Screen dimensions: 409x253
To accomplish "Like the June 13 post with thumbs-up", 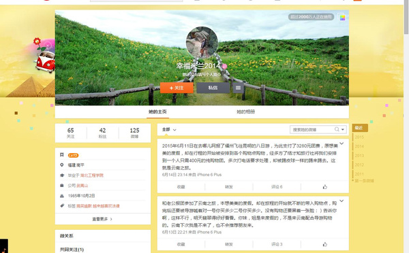I will (x=324, y=244).
